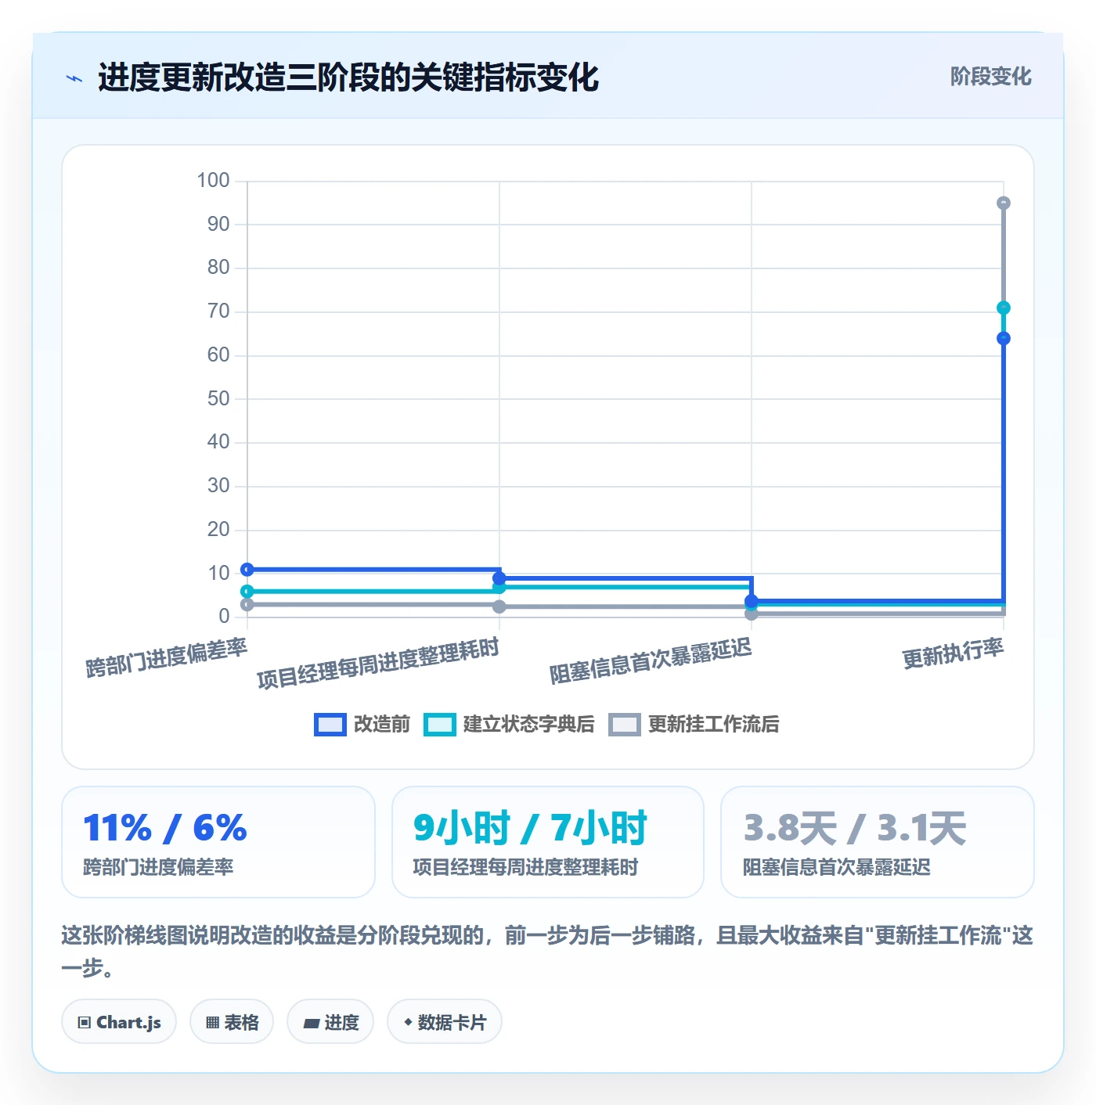Click the lightning icon beside the title

tap(74, 78)
